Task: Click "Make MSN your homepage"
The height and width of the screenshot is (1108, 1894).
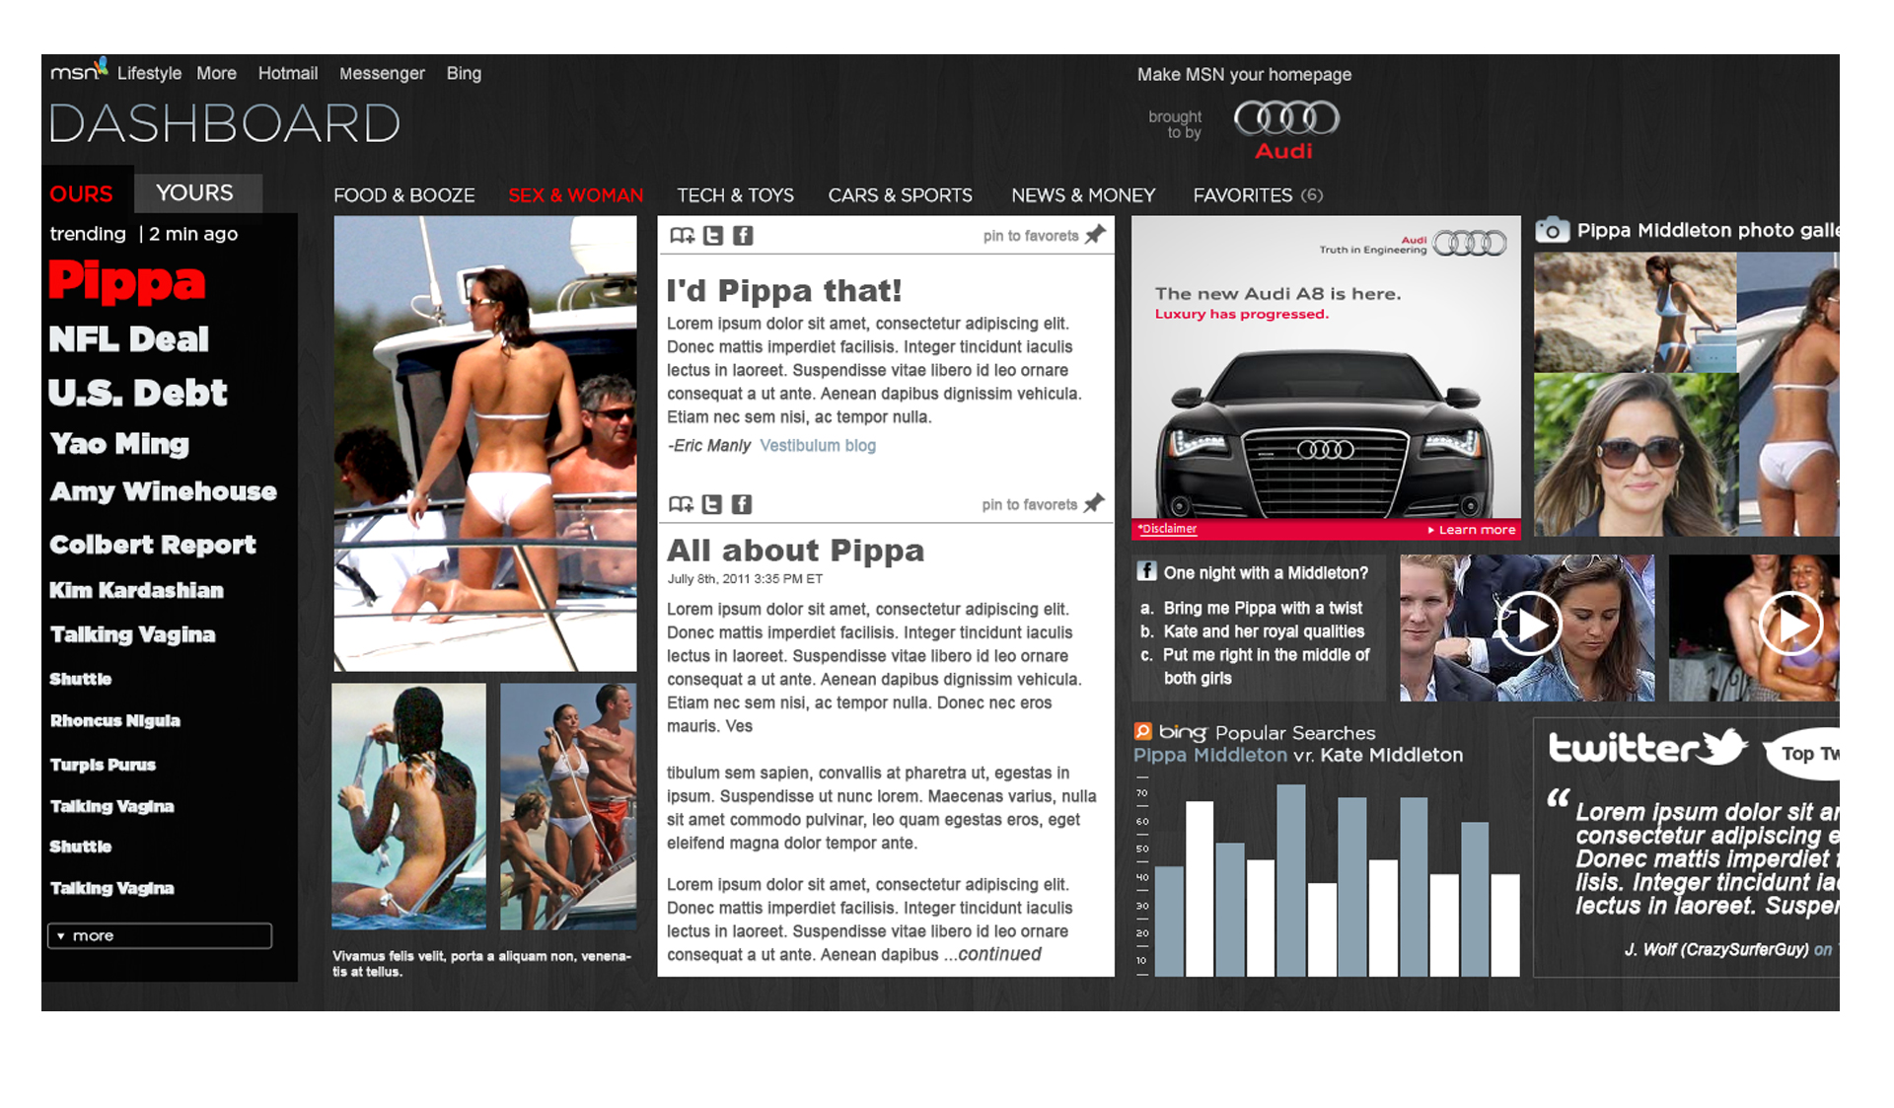Action: click(1244, 74)
